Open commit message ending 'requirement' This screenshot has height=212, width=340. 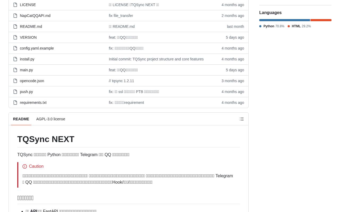tap(126, 103)
